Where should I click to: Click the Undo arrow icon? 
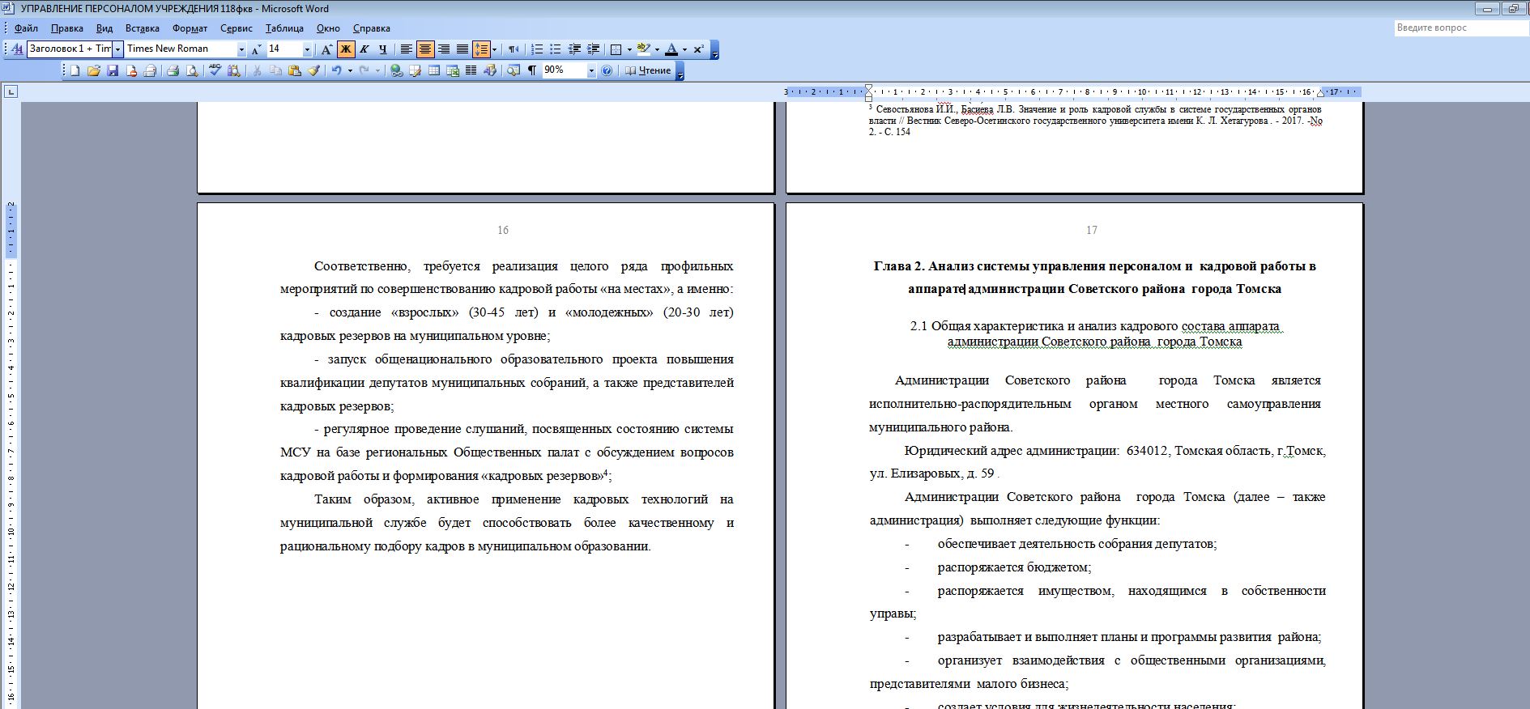point(335,71)
